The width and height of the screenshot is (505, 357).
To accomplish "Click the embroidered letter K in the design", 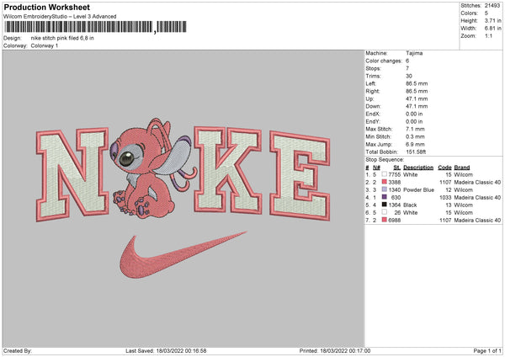I will (x=227, y=170).
